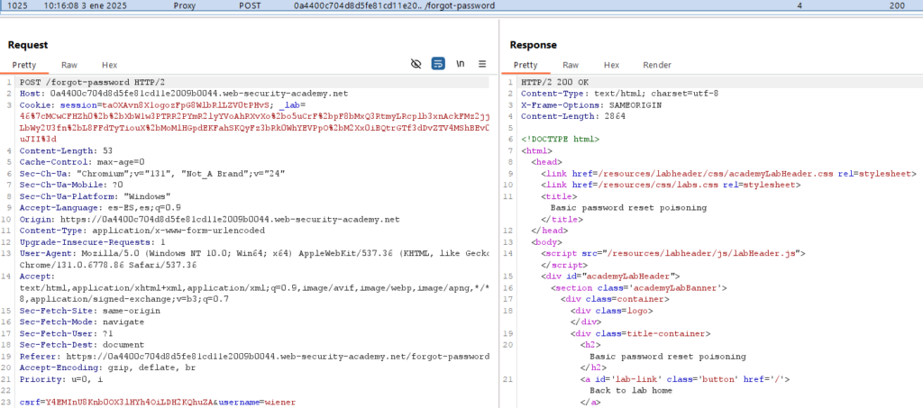Screen dimensions: 923x408
Task: Click the X-Frame-Options: SAMEORIGIN response header
Action: pyautogui.click(x=591, y=105)
